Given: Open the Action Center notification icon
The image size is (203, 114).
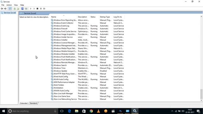Looking at the screenshot, I should (x=198, y=111).
